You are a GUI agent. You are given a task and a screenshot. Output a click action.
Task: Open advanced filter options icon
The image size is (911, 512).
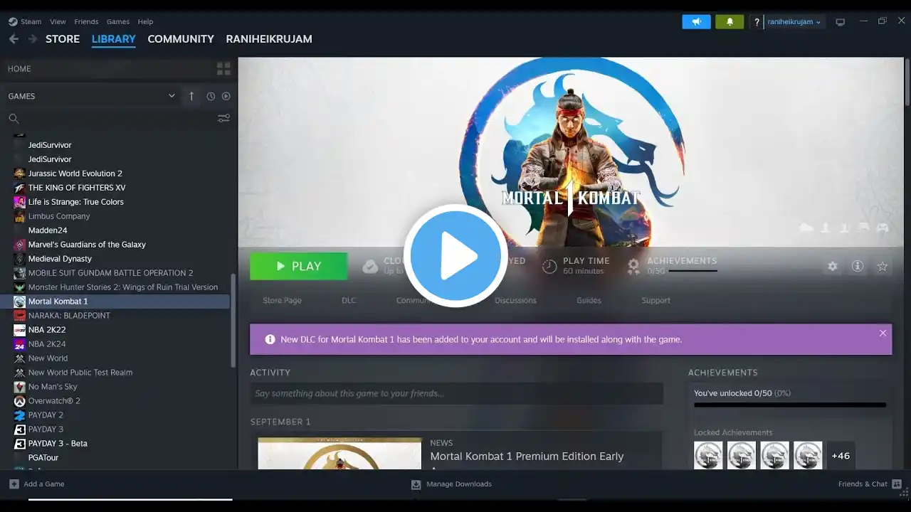point(223,119)
